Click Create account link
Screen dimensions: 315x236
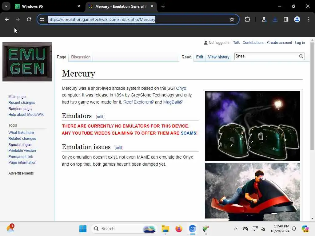[279, 43]
